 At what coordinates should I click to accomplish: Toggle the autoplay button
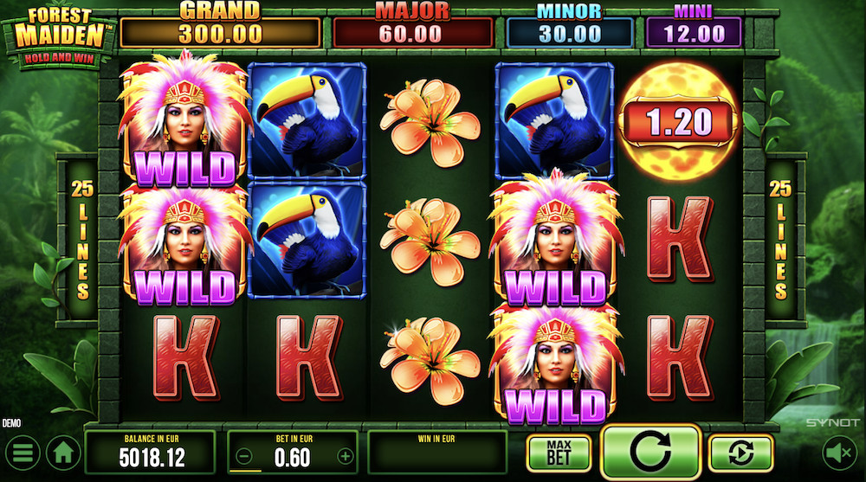click(740, 453)
